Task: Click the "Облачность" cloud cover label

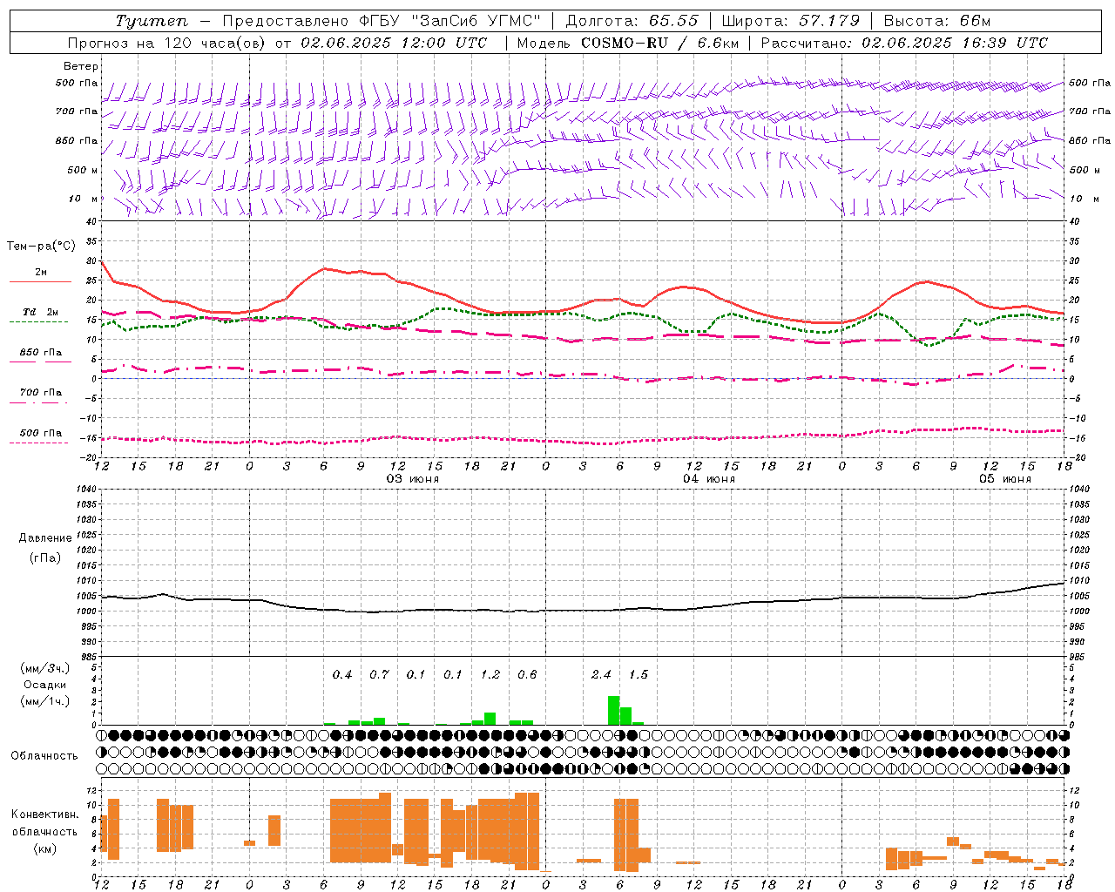Action: click(44, 755)
